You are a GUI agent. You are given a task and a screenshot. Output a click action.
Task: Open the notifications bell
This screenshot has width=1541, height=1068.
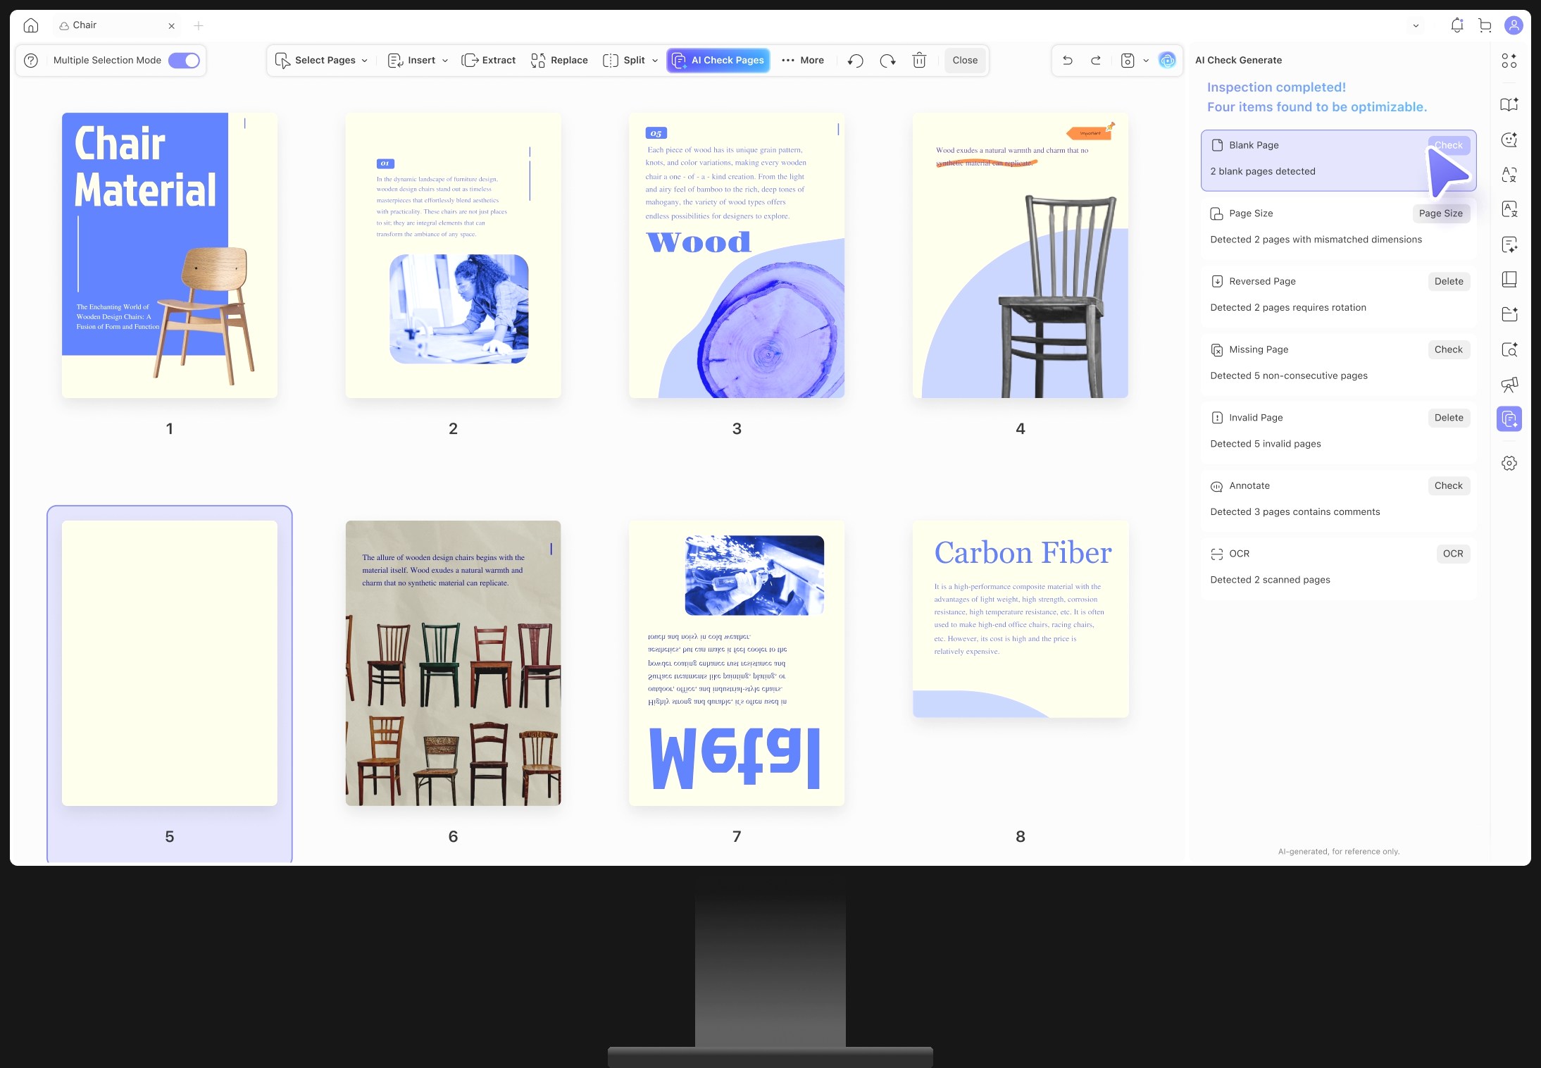tap(1457, 25)
